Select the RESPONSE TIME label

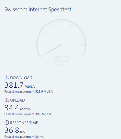pos(24,123)
